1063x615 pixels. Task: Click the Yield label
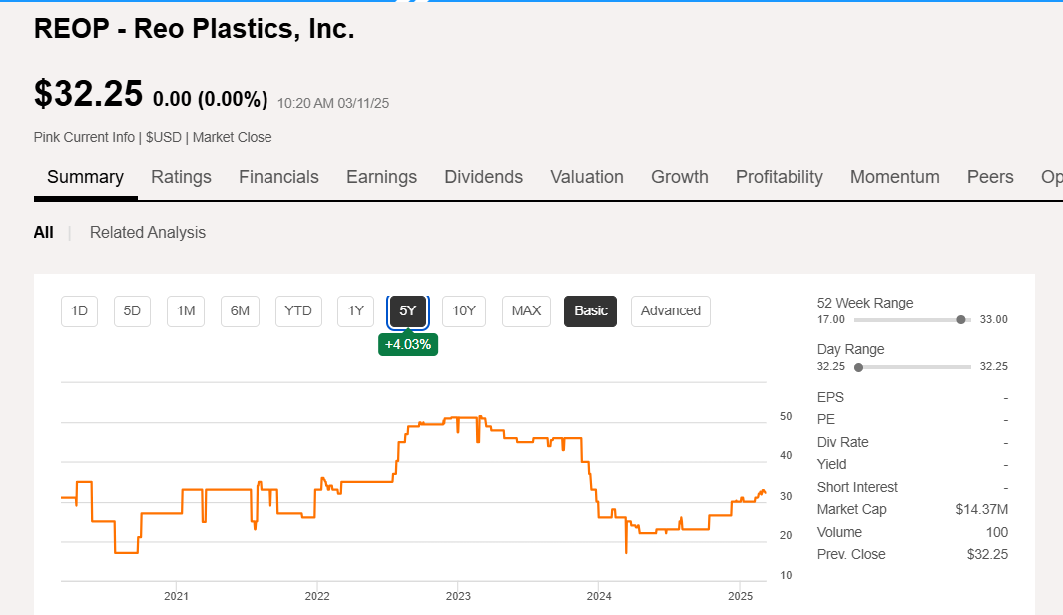point(831,464)
